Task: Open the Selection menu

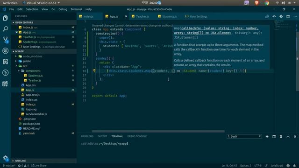Action: click(x=32, y=9)
